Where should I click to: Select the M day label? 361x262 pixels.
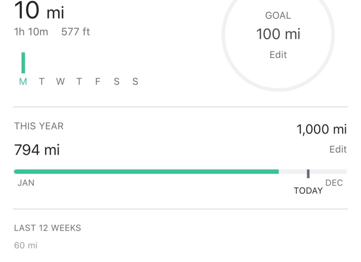click(23, 82)
